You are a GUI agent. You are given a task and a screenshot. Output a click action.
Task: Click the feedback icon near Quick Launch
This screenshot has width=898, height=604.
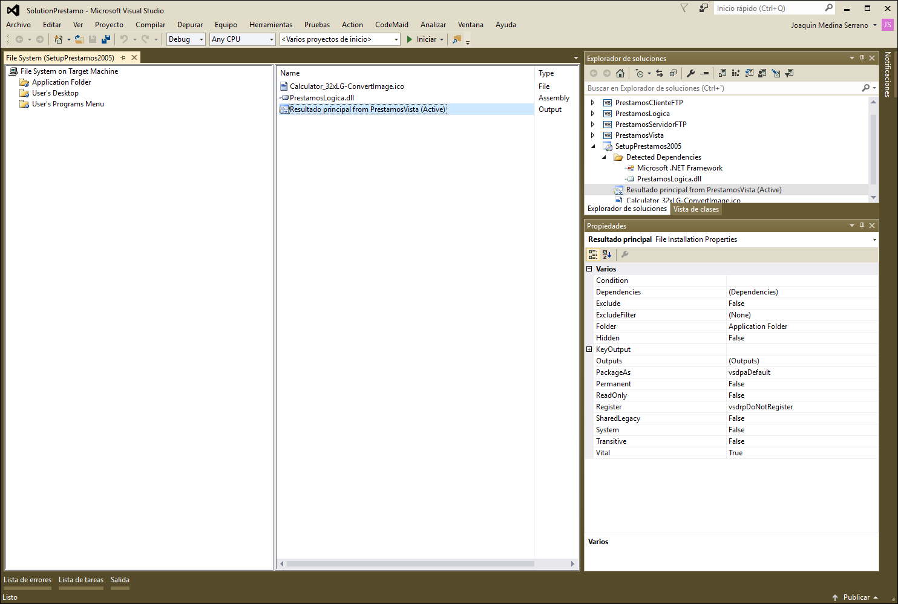click(703, 8)
